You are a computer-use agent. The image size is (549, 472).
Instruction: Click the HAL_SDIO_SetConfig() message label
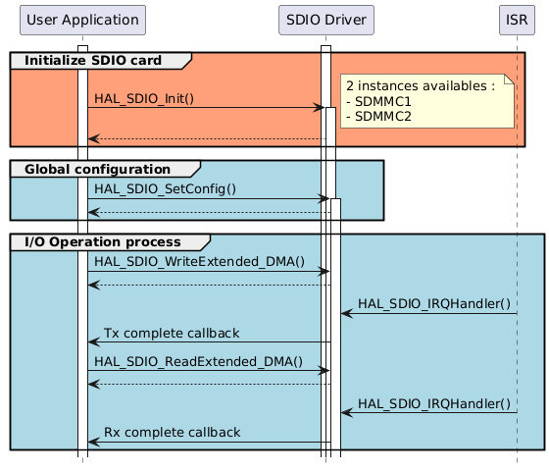(x=166, y=189)
